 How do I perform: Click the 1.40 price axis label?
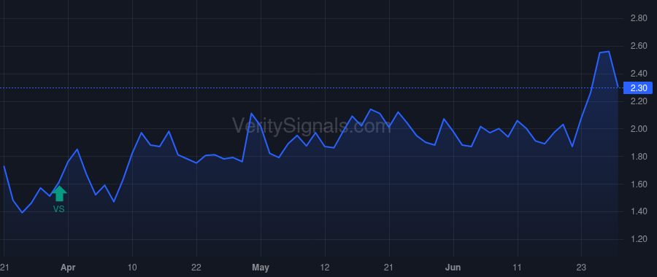[x=639, y=211]
